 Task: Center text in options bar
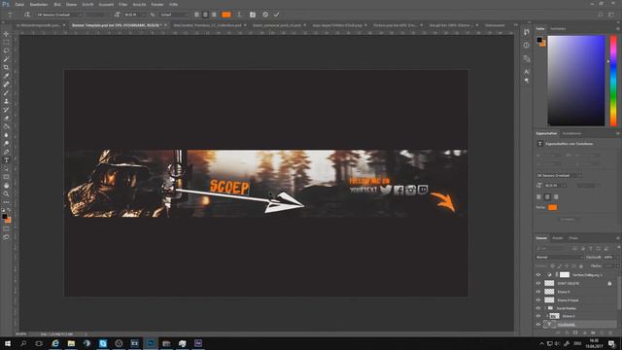[205, 15]
